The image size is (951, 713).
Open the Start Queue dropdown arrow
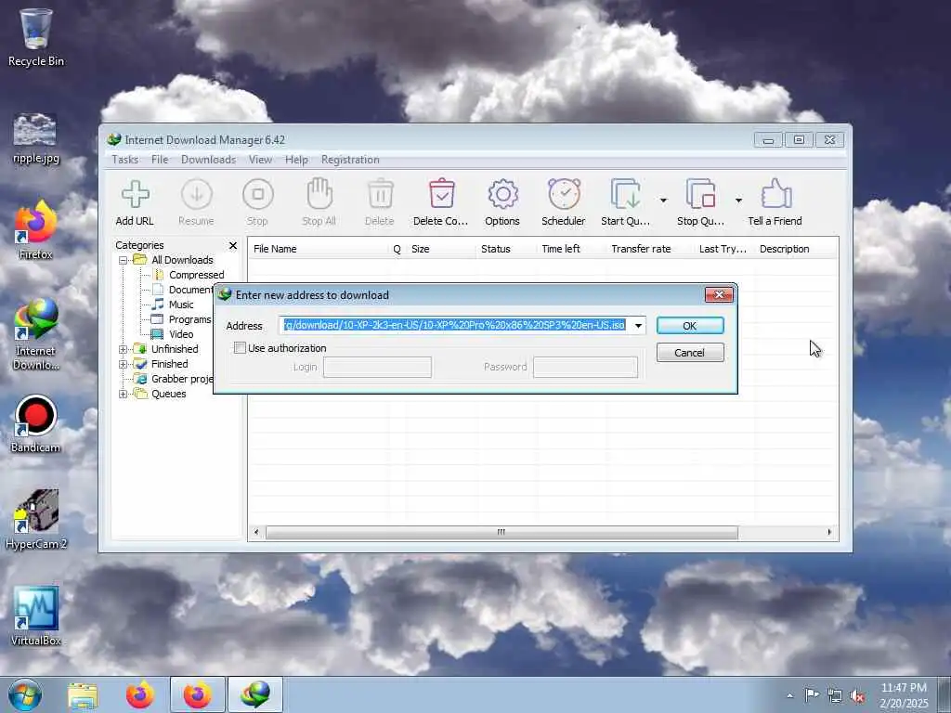663,201
